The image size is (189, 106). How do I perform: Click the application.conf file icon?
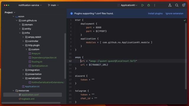pos(20,95)
